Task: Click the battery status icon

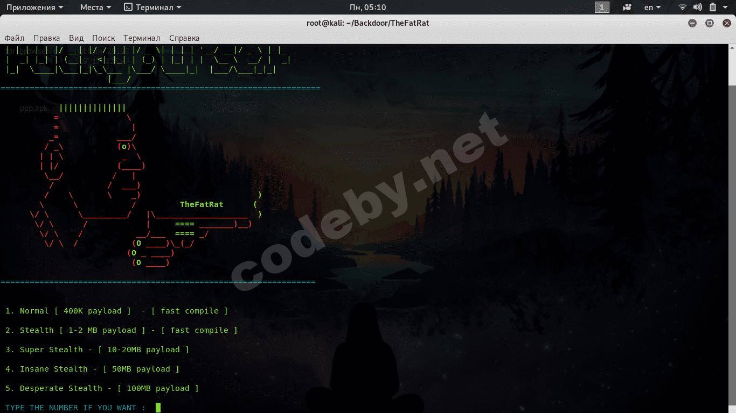Action: (x=713, y=8)
